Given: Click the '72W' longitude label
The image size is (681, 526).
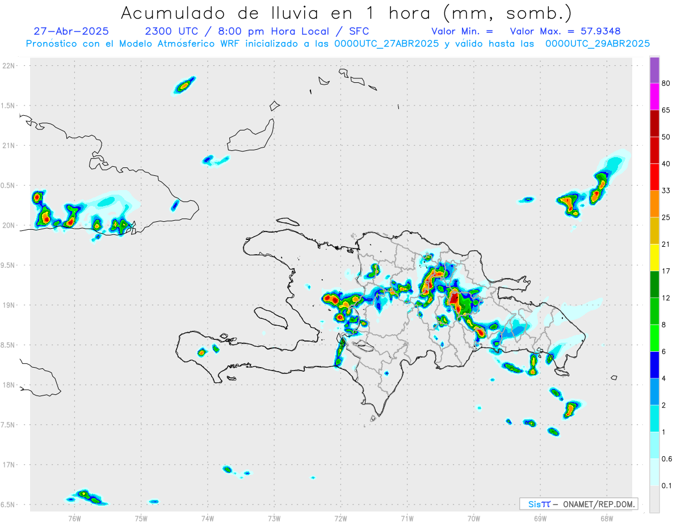Looking at the screenshot, I should [340, 518].
